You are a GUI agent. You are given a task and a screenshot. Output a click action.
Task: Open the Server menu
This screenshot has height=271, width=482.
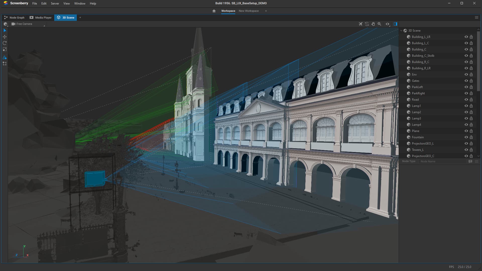click(55, 4)
